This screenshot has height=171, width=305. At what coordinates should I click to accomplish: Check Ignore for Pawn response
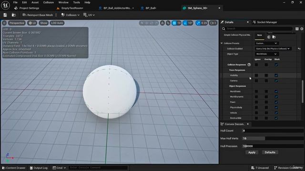click(256, 102)
